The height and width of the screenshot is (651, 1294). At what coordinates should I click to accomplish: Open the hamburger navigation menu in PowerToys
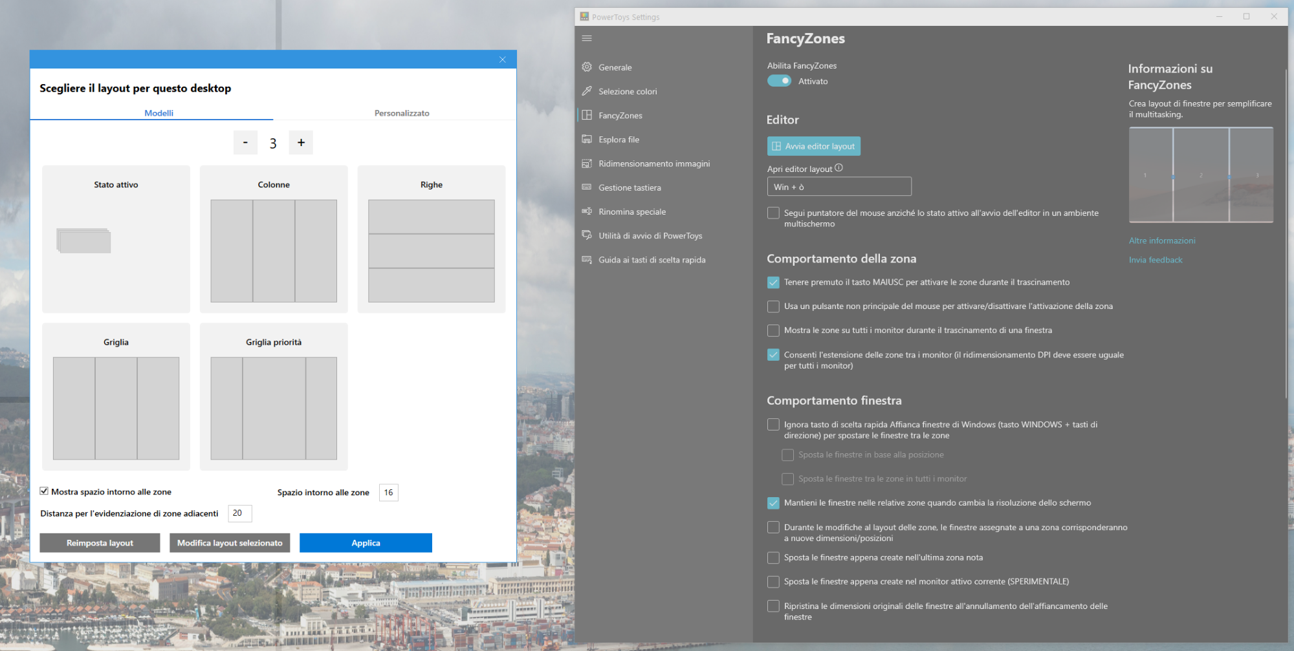click(x=587, y=38)
